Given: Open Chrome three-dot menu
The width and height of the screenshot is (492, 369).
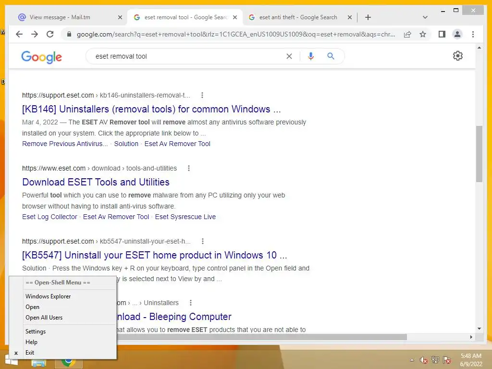Looking at the screenshot, I should [473, 34].
